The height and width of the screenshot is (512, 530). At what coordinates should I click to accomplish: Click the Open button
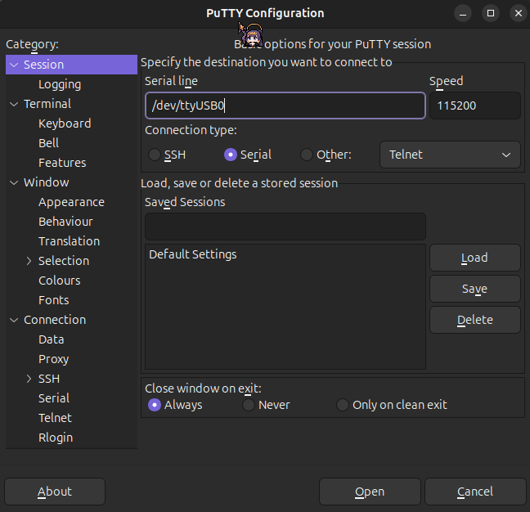(x=370, y=492)
